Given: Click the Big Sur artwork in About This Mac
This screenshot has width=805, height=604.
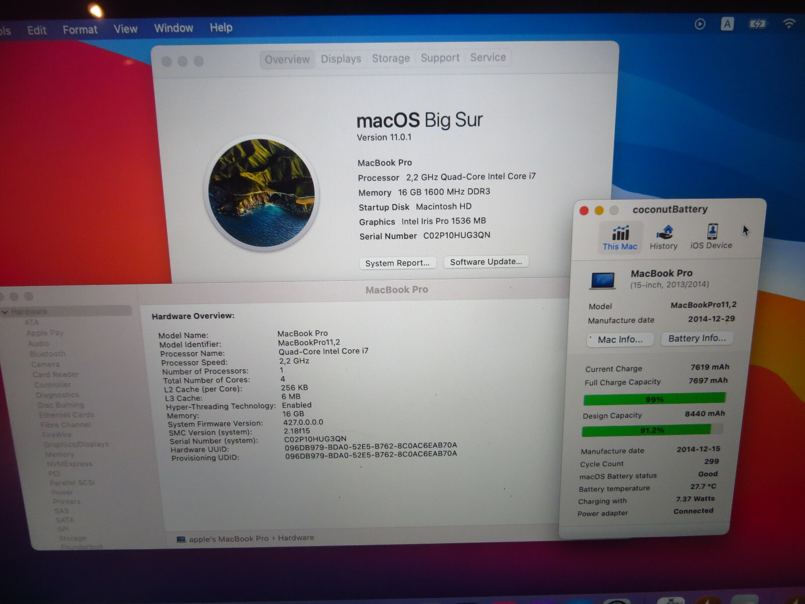Looking at the screenshot, I should point(262,193).
